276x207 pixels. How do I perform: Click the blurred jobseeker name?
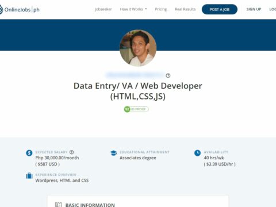(135, 75)
